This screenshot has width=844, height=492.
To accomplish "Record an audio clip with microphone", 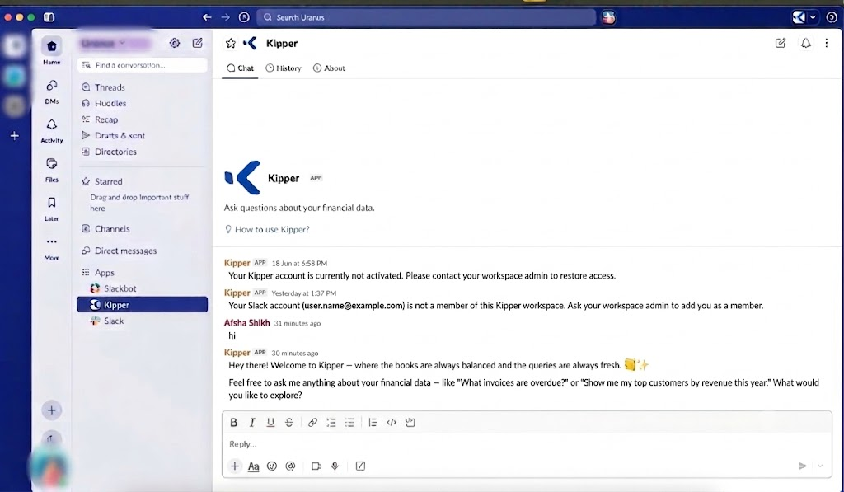I will (335, 466).
